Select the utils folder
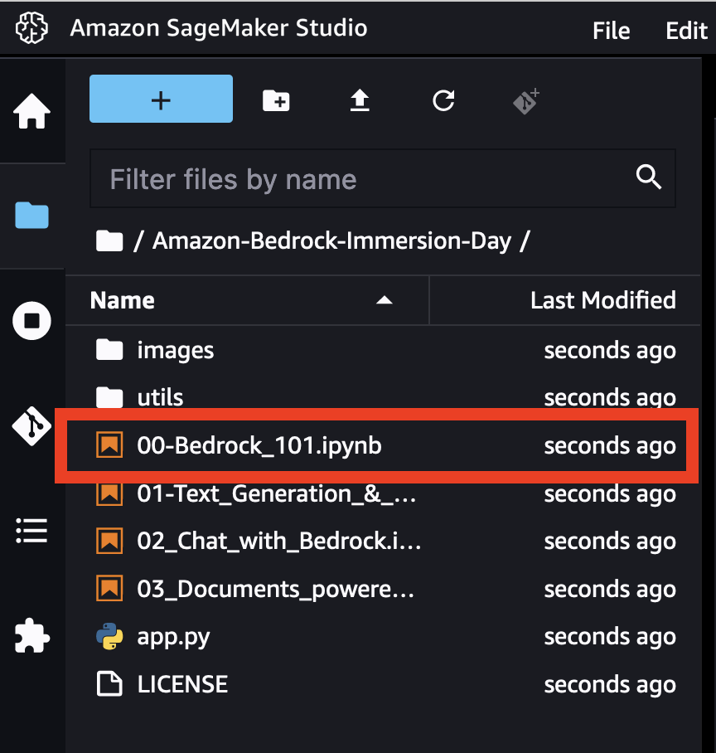The height and width of the screenshot is (753, 716). pos(383,397)
